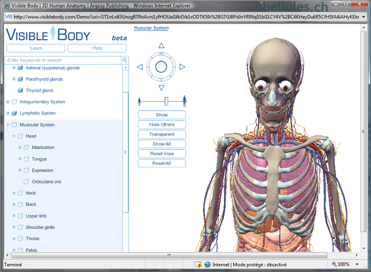371x272 pixels.
Task: Expand the Upper limb node
Action: (x=14, y=216)
